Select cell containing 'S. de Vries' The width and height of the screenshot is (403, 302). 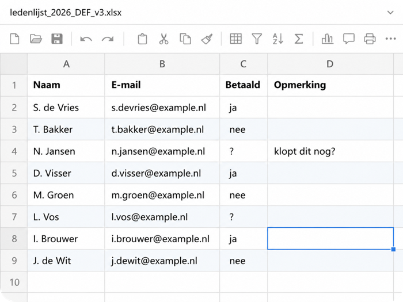pyautogui.click(x=66, y=108)
